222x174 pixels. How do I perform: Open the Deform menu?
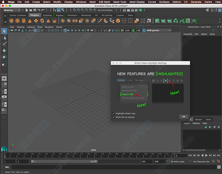click(177, 2)
